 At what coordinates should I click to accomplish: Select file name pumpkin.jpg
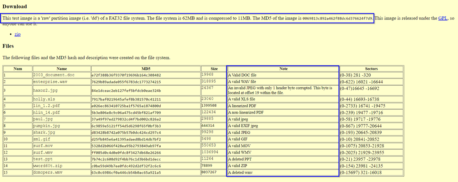[x=46, y=126]
